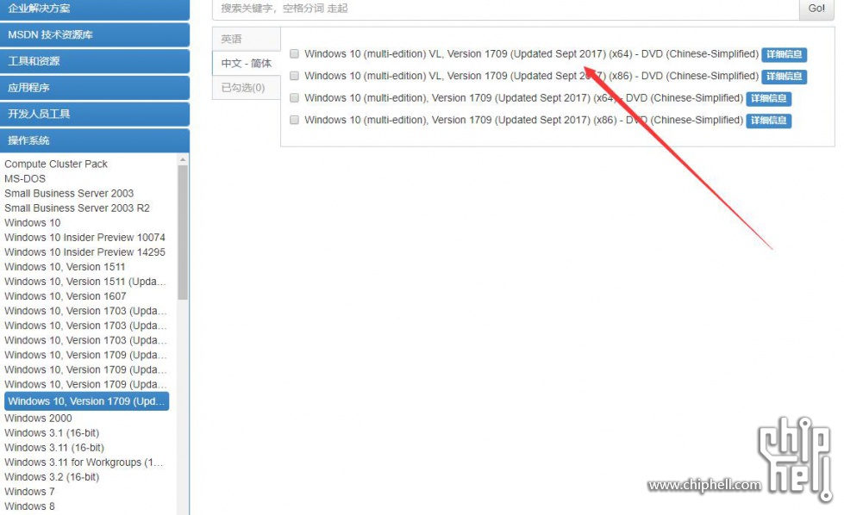The width and height of the screenshot is (844, 515).
Task: Show 详细信息 for the non-VL x86 DVD row
Action: pyautogui.click(x=769, y=121)
